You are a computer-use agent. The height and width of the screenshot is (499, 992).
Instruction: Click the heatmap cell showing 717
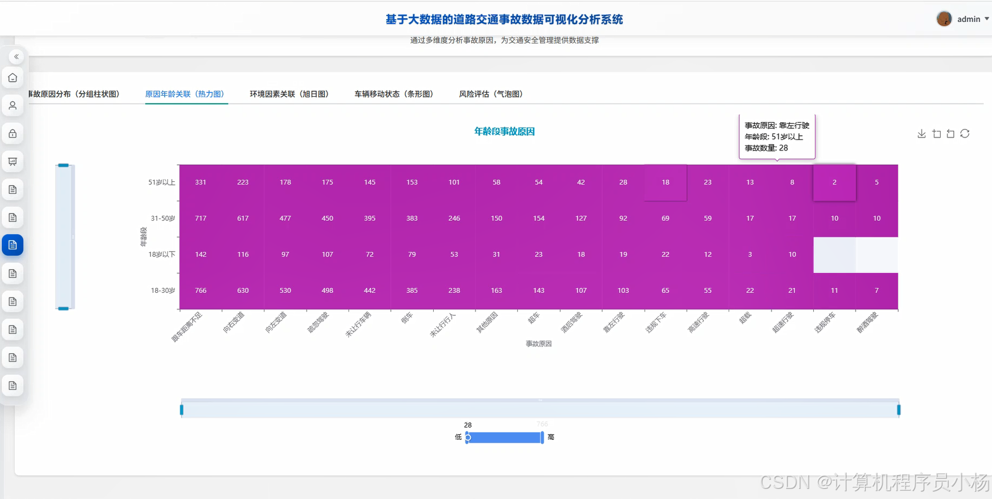(201, 219)
